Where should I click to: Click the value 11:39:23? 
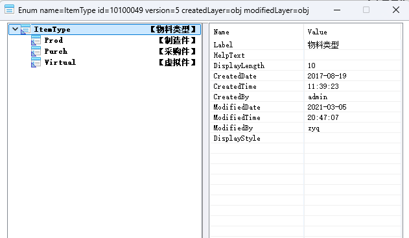tap(323, 86)
